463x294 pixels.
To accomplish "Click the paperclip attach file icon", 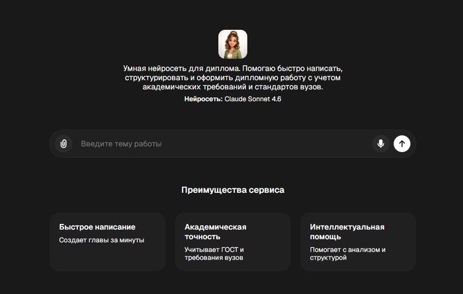I will [63, 143].
